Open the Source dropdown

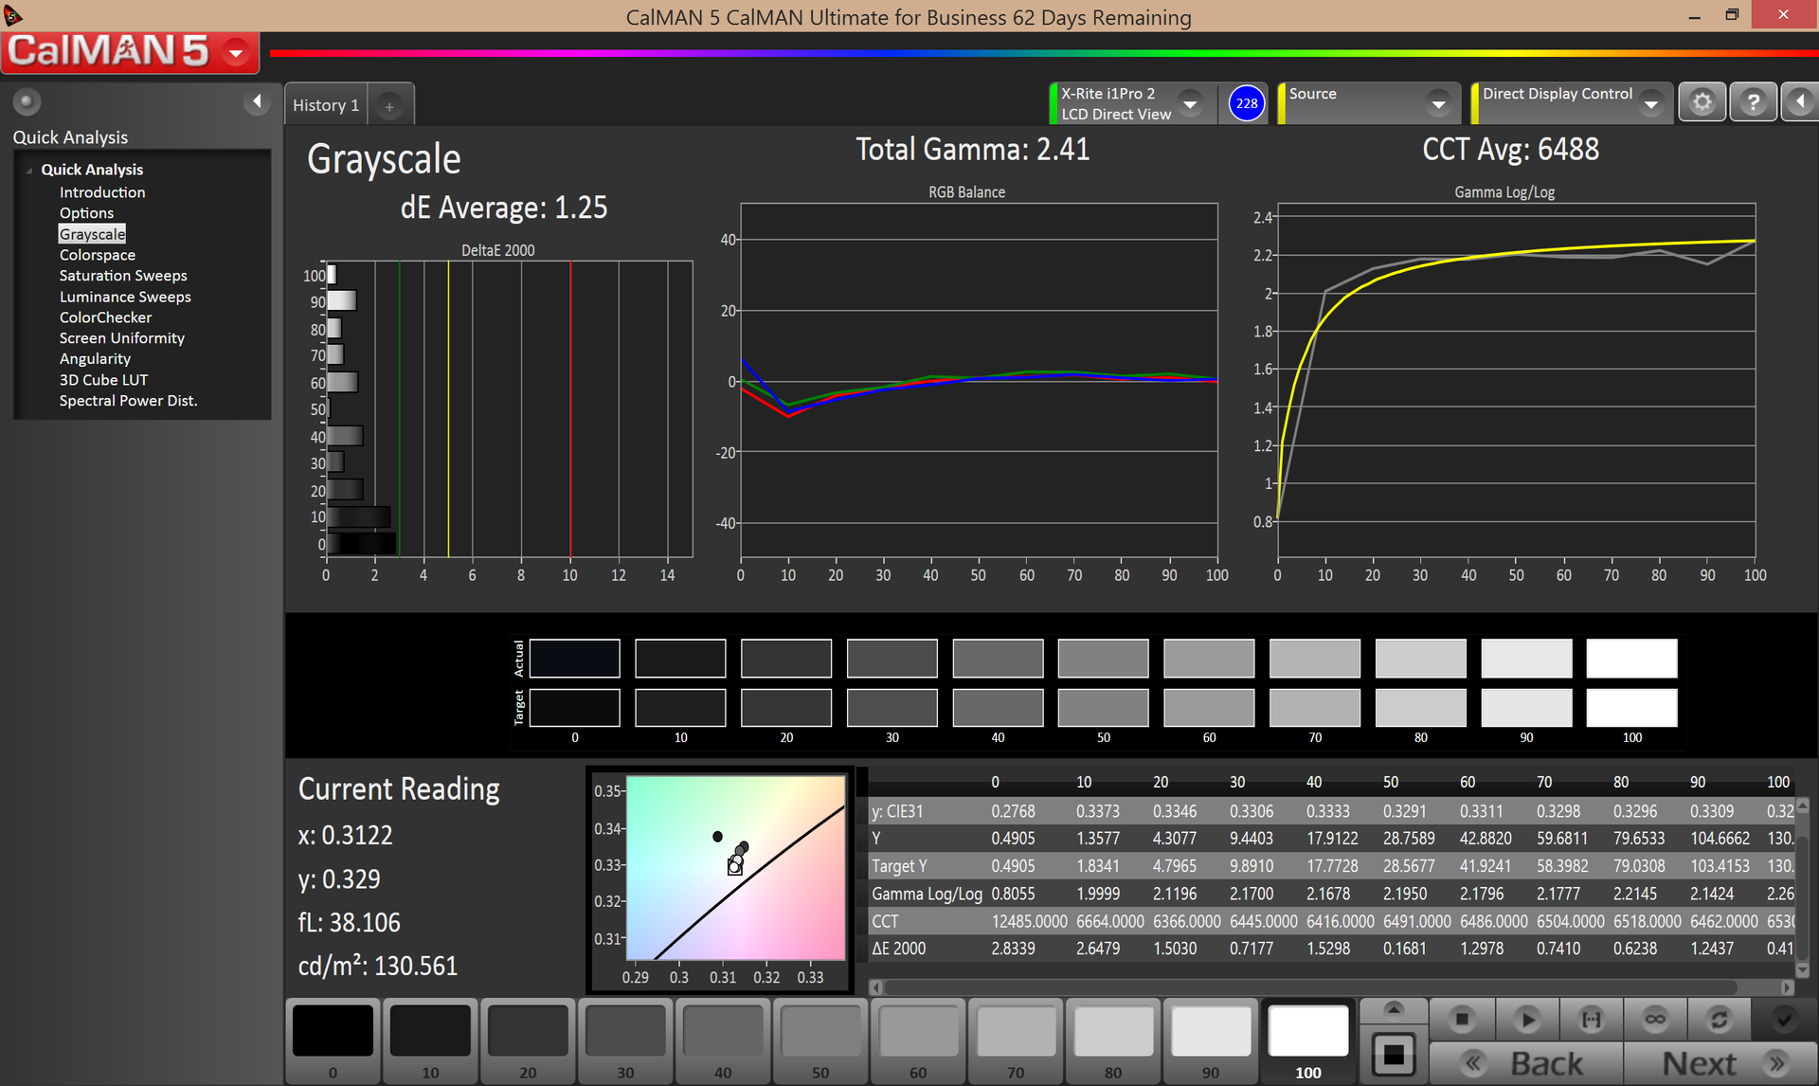click(x=1438, y=103)
